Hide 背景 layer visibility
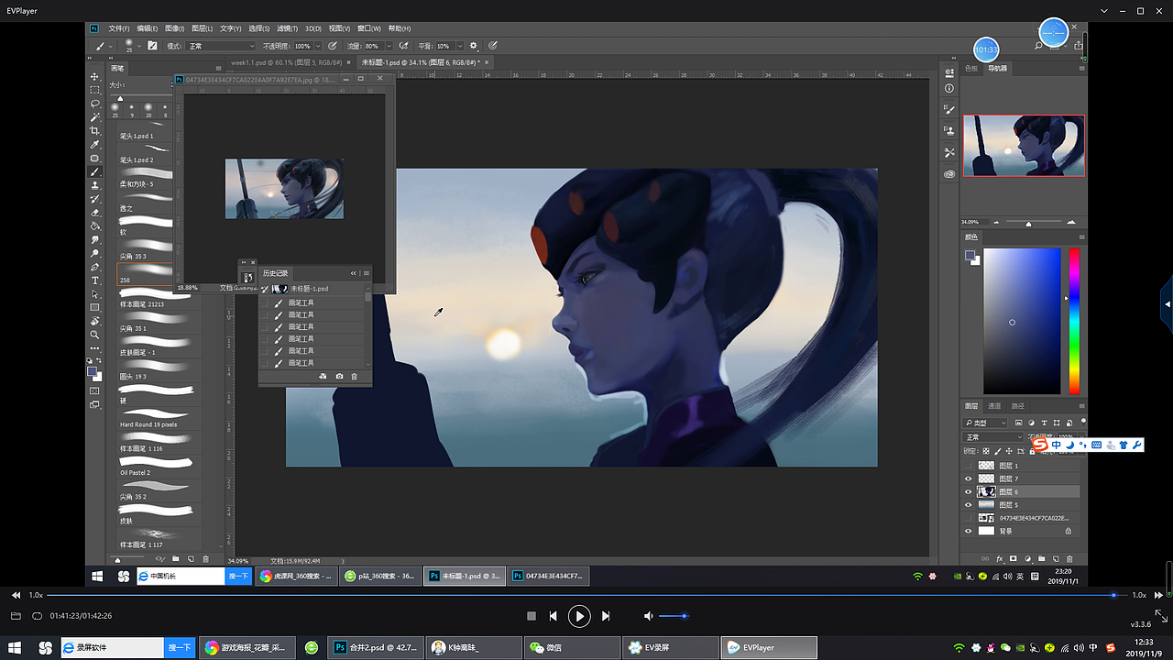 coord(969,531)
